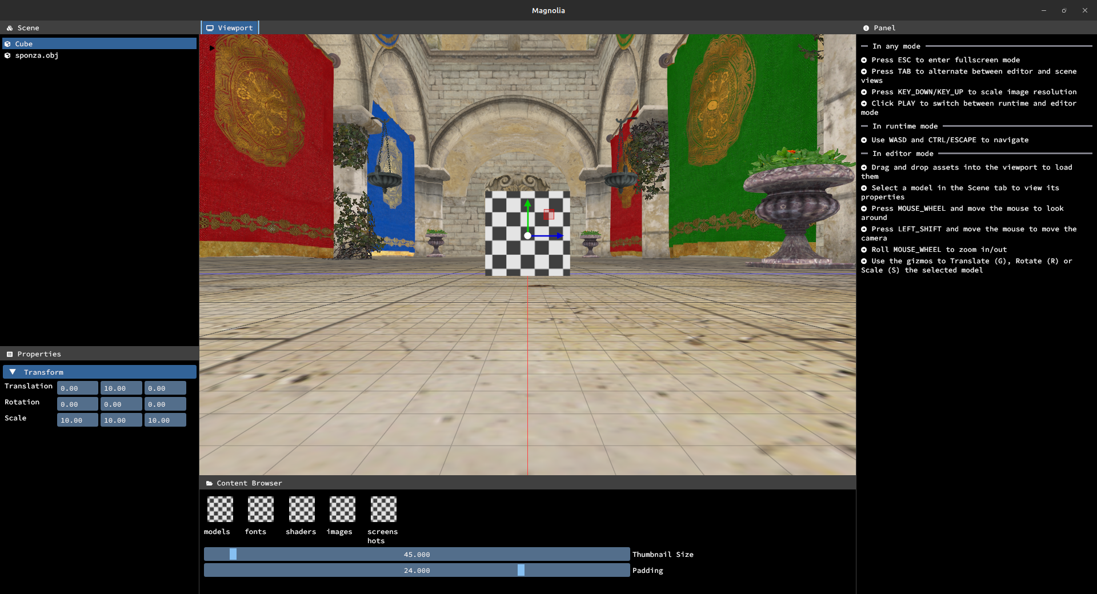Click 'Press KEY_DOWN/KEY_UP to scale image resolution'
The width and height of the screenshot is (1097, 594).
pyautogui.click(x=974, y=92)
